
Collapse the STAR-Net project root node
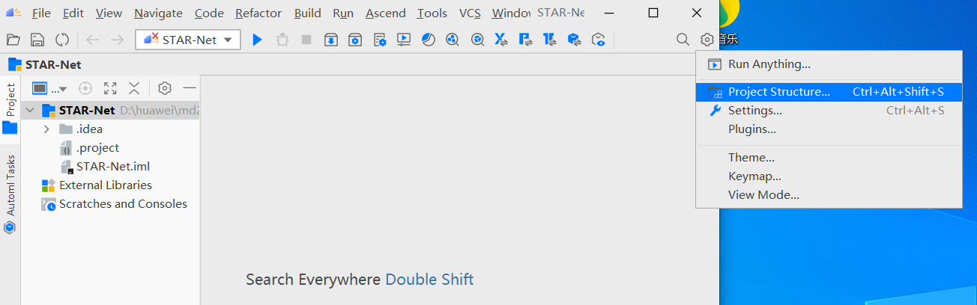(30, 111)
